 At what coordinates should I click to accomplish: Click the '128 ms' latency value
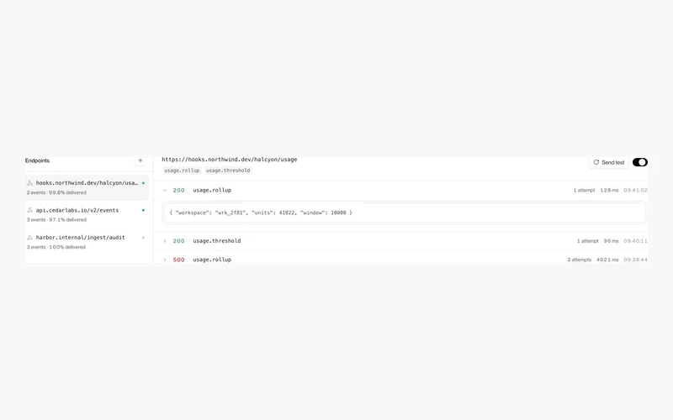pyautogui.click(x=609, y=191)
